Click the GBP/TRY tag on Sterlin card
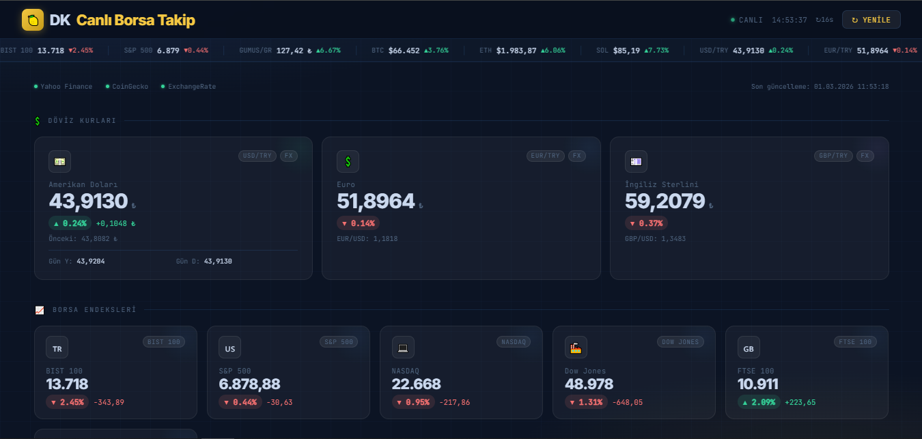Screen dimensions: 922x439 833,156
